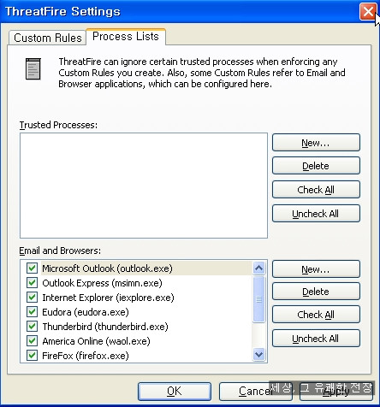Select the FireFox (firefox.exe) entry

point(86,356)
